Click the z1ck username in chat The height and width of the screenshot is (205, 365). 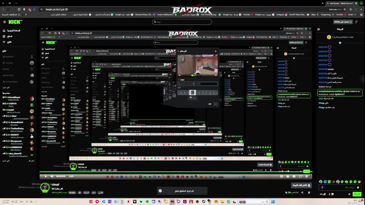tap(321, 99)
